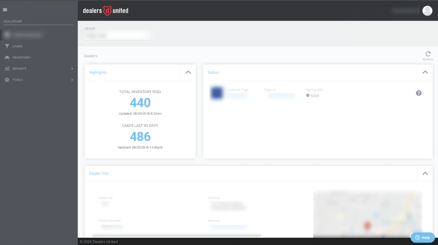Click the red map marker
The width and height of the screenshot is (438, 245).
coord(367,225)
